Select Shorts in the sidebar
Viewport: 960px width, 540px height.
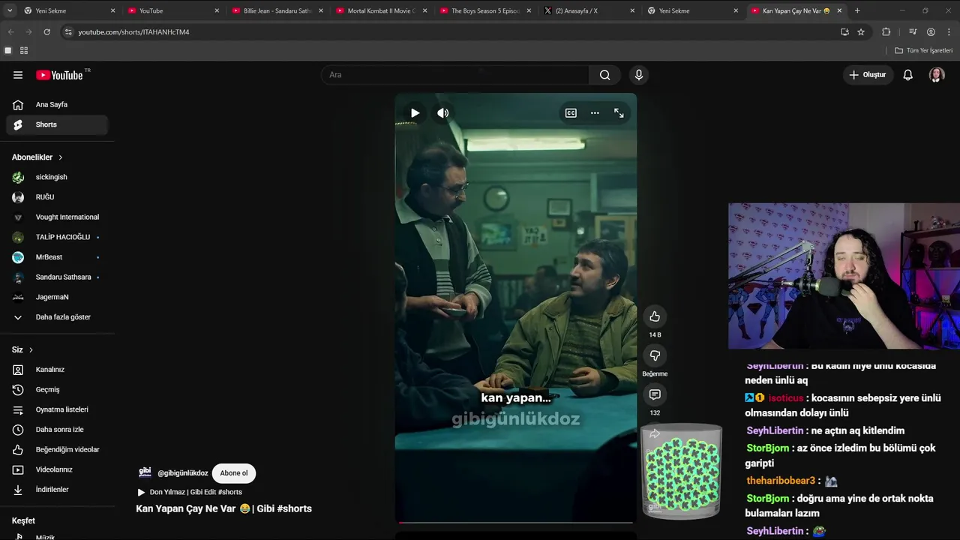tap(57, 124)
